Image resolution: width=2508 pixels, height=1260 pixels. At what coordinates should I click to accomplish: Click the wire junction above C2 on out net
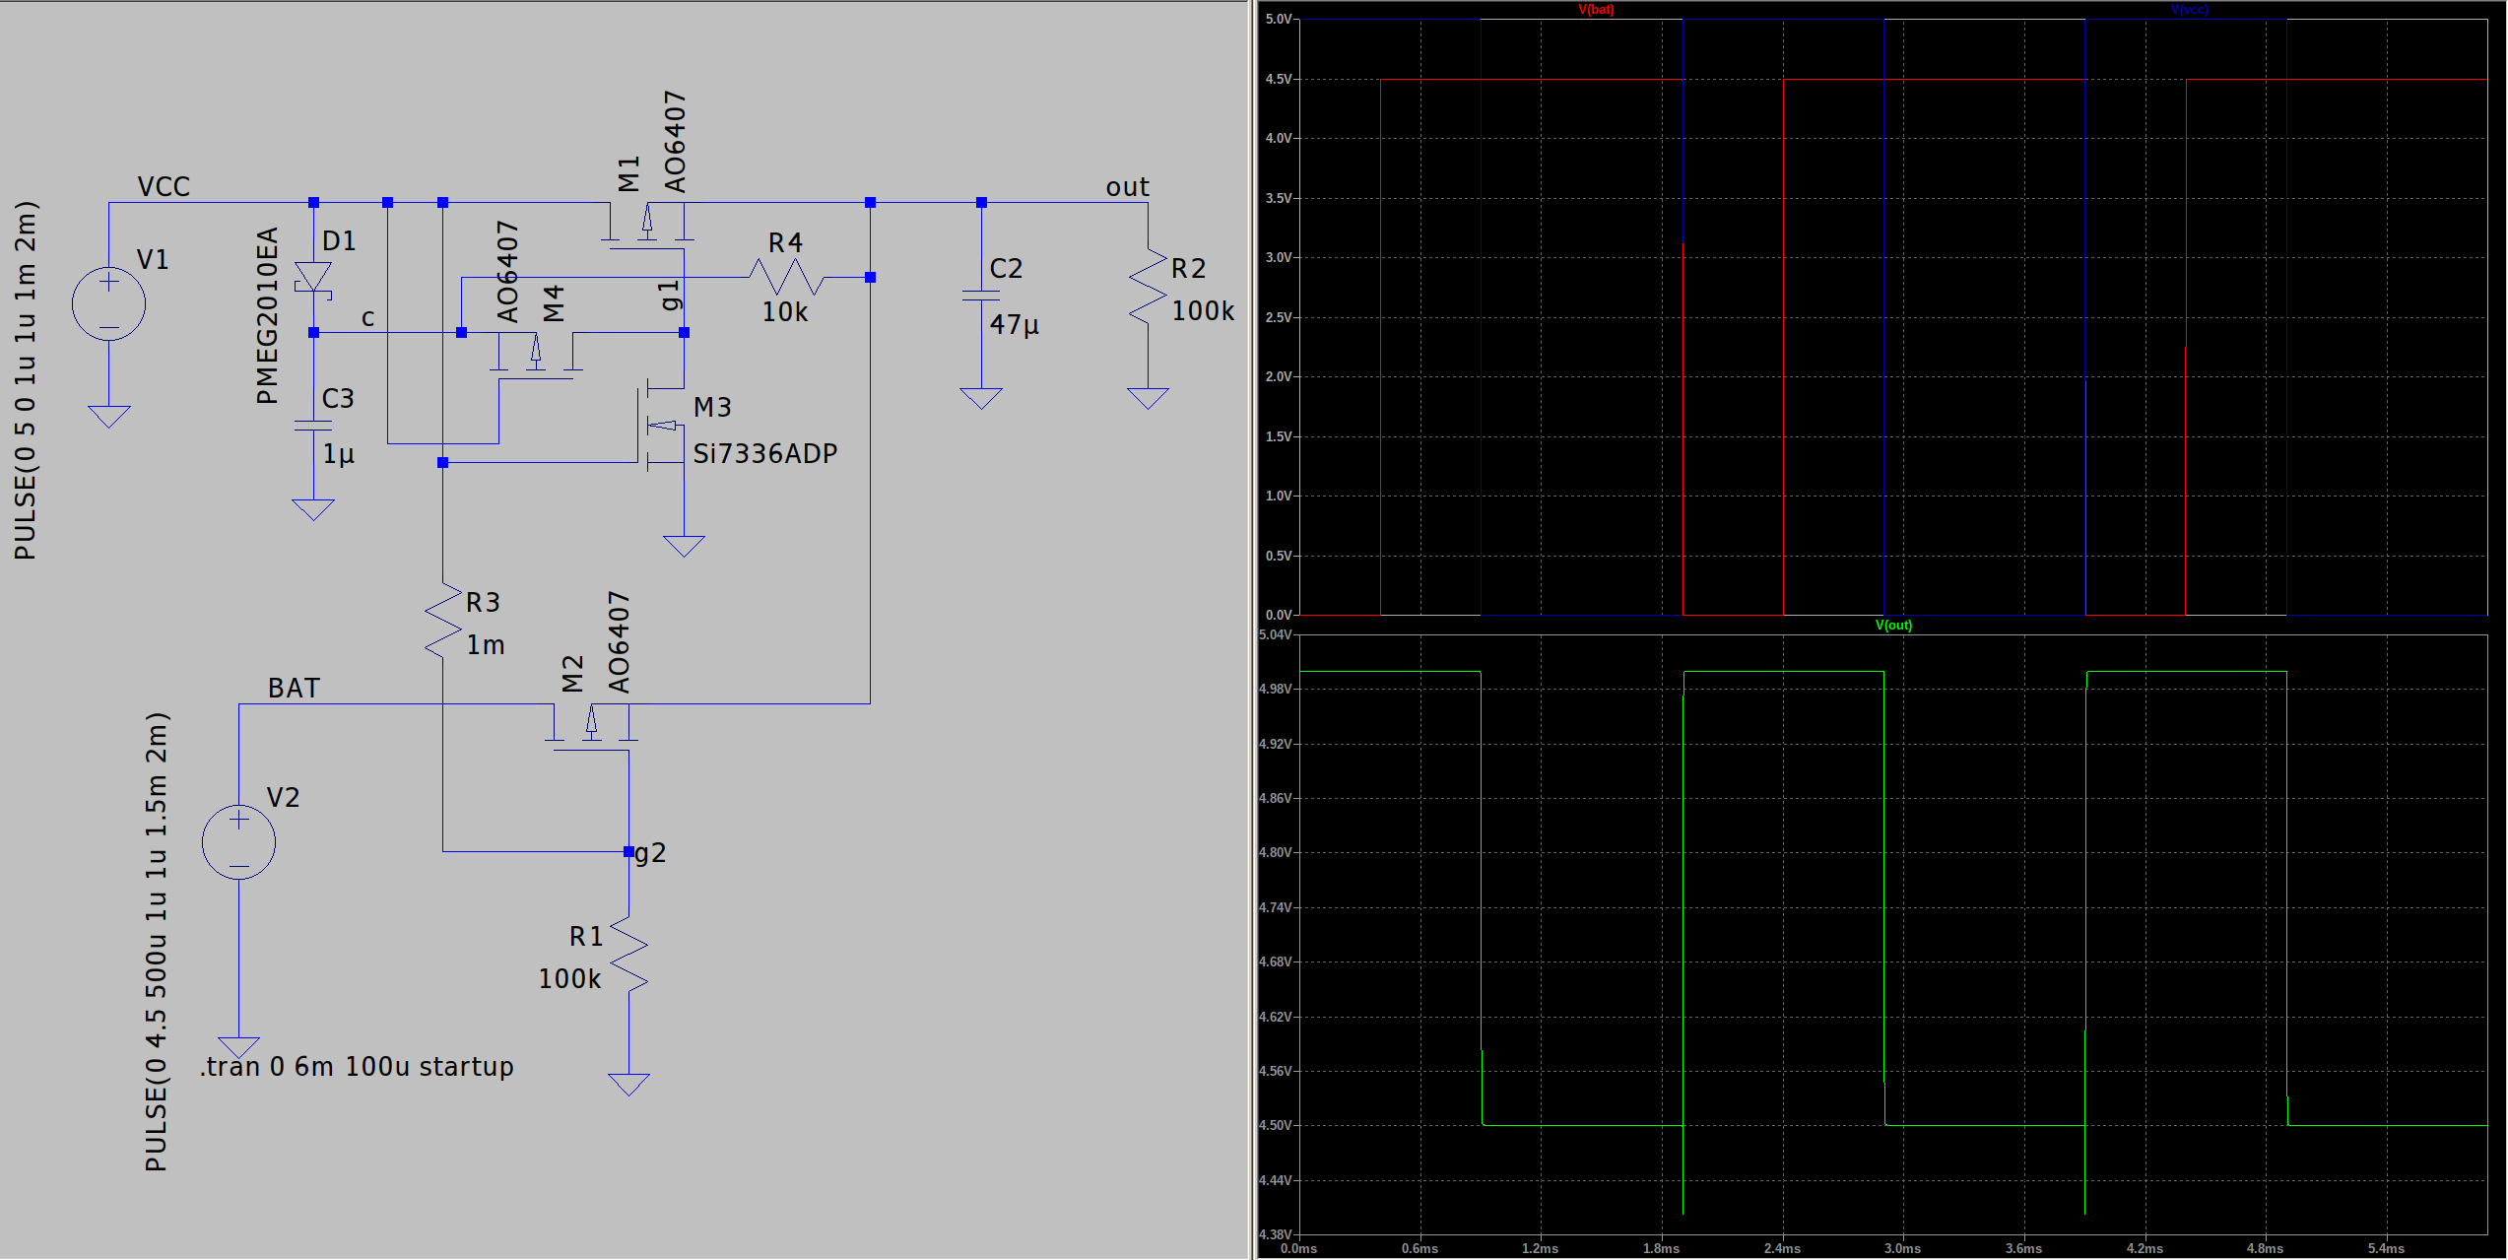[981, 202]
